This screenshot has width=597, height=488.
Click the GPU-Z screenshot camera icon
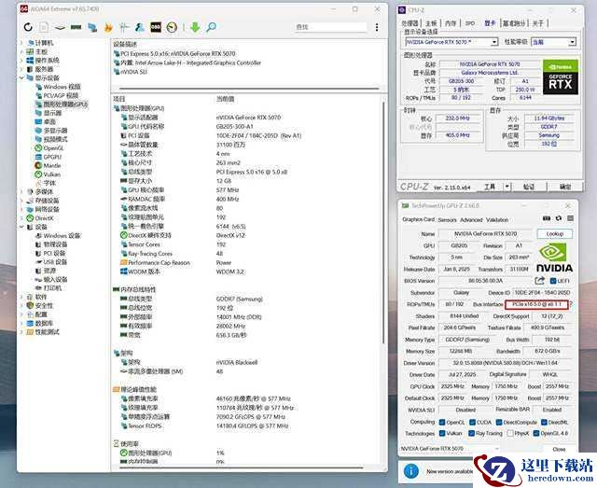547,218
